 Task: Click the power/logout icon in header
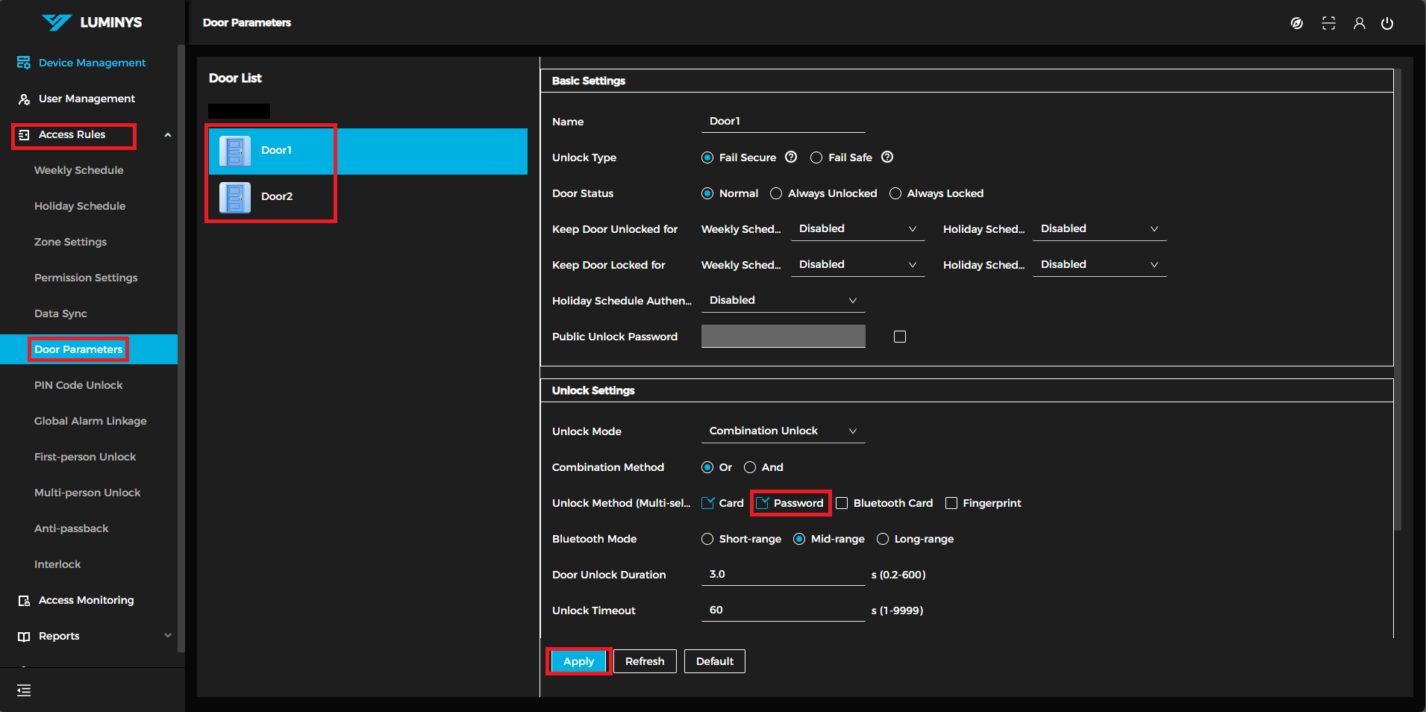click(1387, 23)
